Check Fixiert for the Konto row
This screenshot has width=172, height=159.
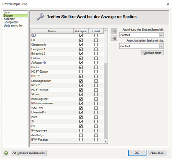click(x=96, y=67)
